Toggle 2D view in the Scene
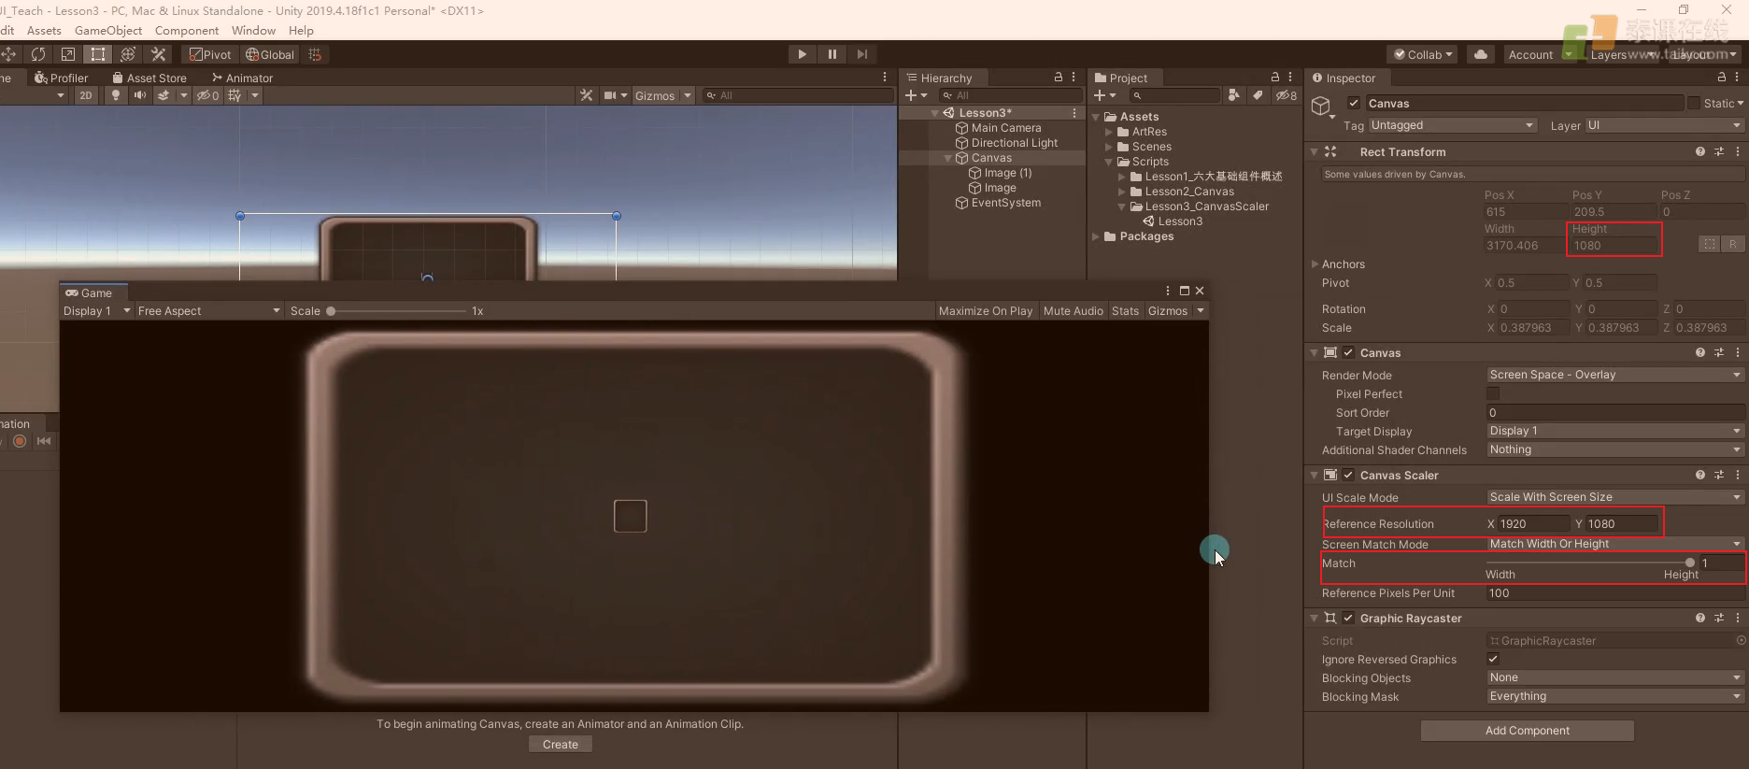 click(86, 95)
